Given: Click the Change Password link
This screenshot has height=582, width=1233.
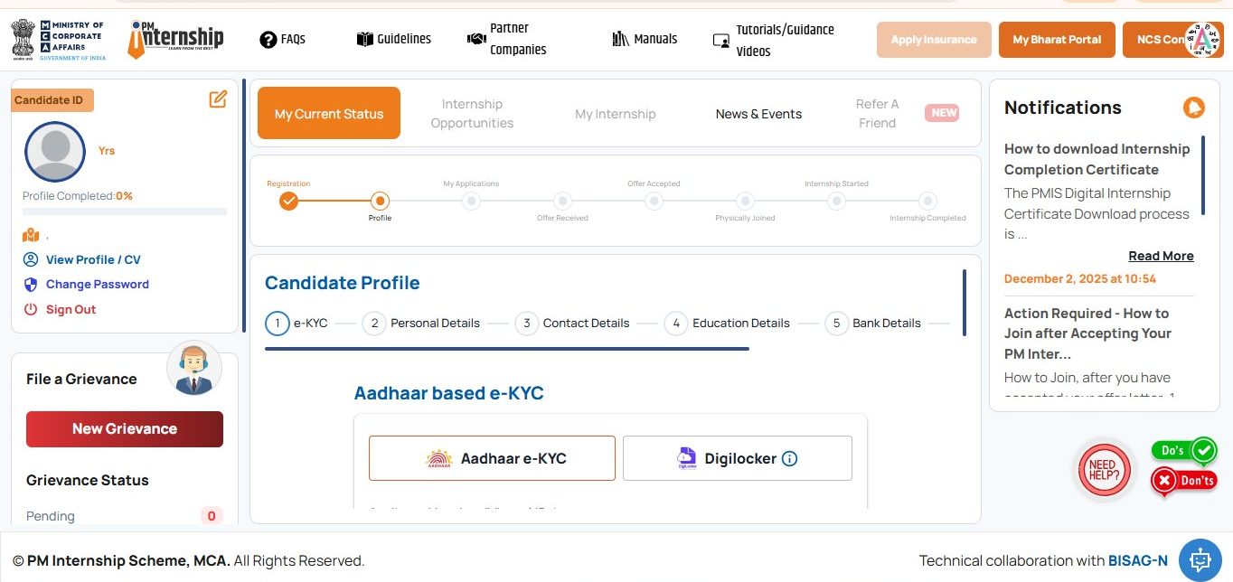Looking at the screenshot, I should pyautogui.click(x=97, y=284).
